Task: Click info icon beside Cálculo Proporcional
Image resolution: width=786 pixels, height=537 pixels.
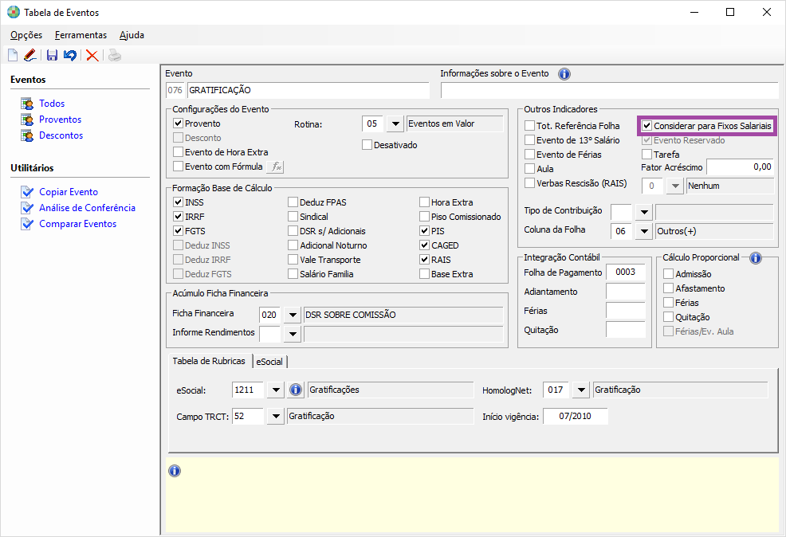Action: click(x=756, y=258)
